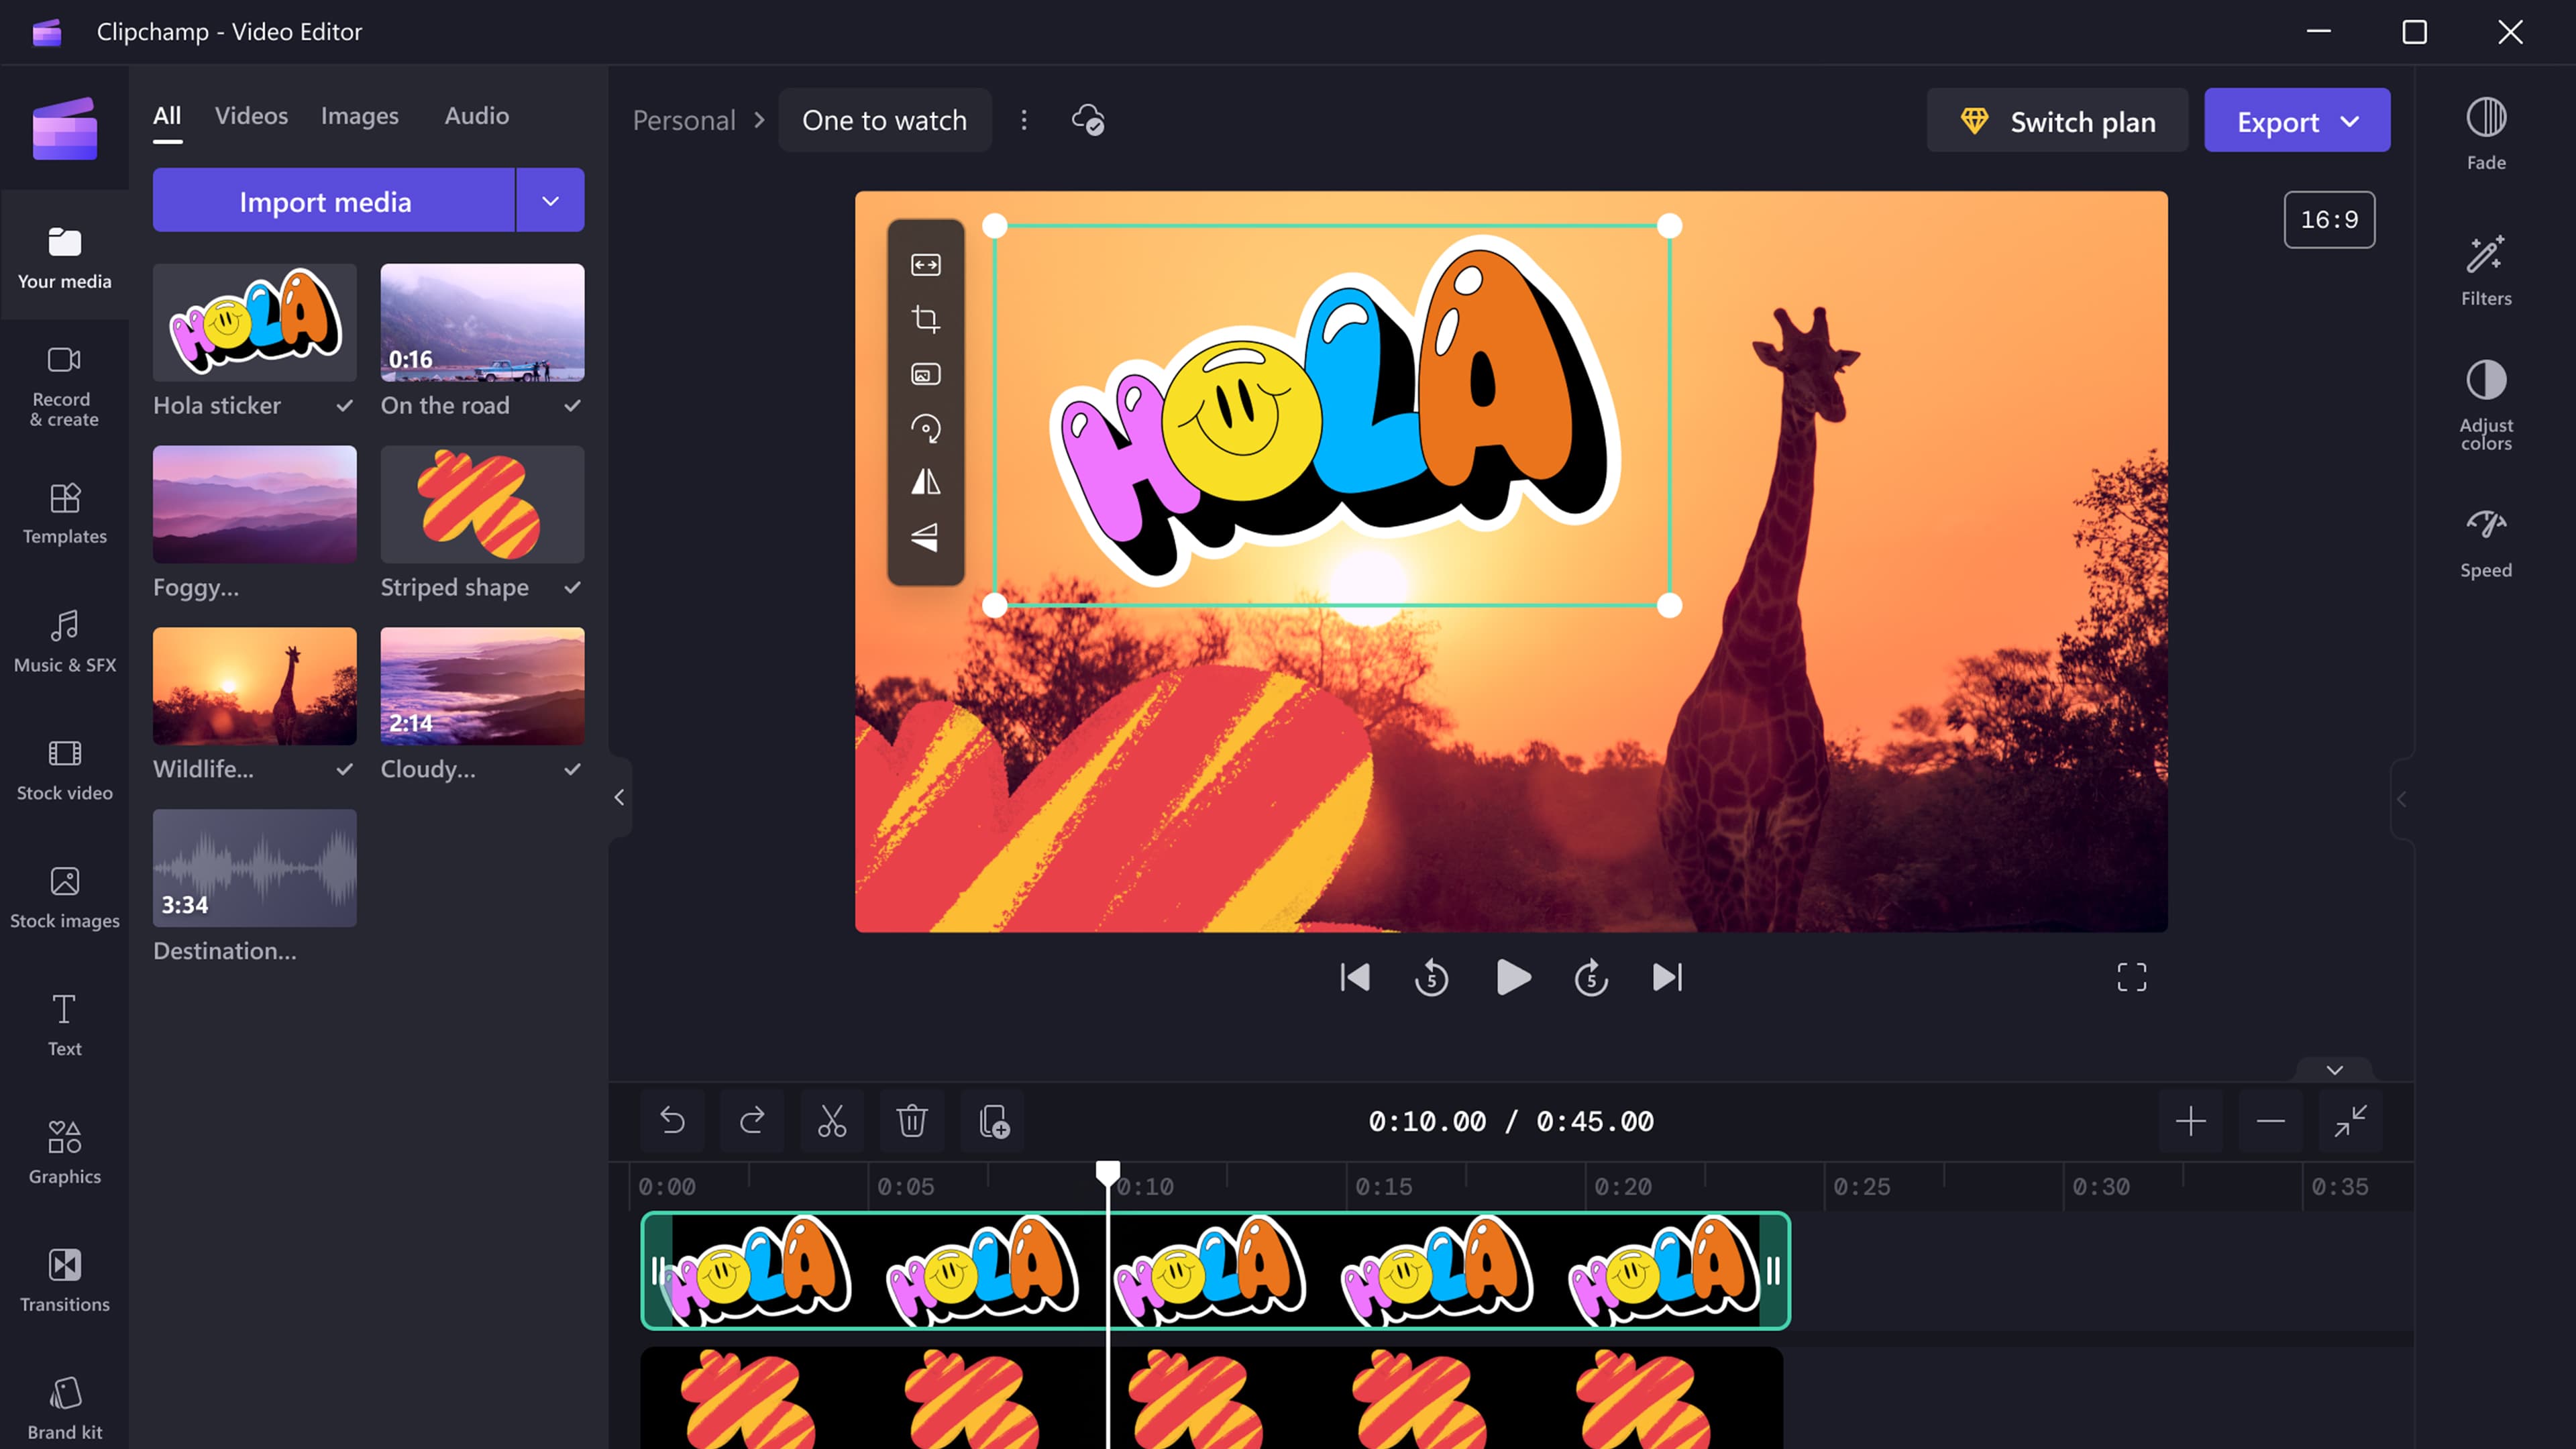Flip the sticker vertically

click(x=926, y=537)
